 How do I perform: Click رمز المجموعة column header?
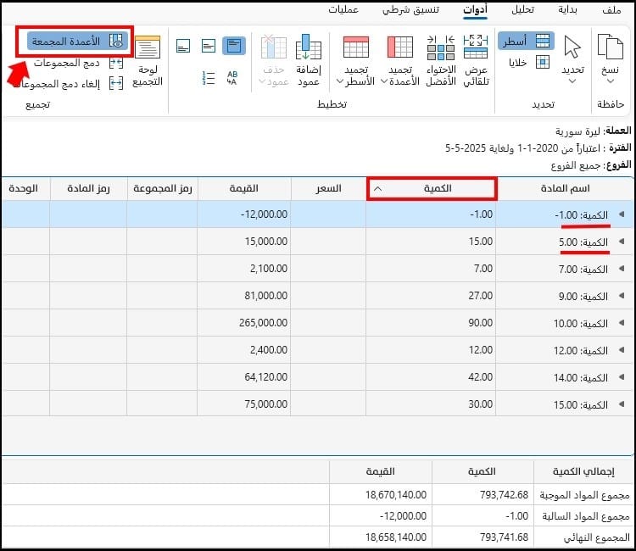(x=162, y=188)
